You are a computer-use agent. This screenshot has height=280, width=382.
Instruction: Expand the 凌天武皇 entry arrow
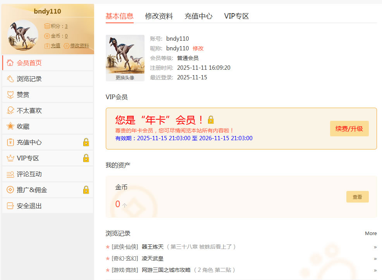[x=375, y=259]
